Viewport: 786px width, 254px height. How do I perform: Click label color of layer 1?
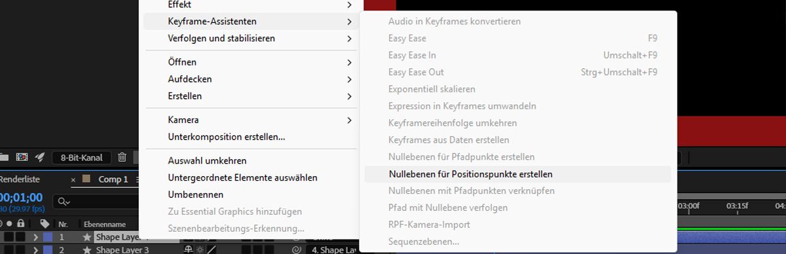pyautogui.click(x=47, y=238)
